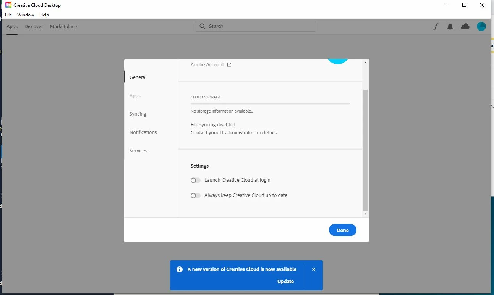Click 'A new version of Creative Cloud is now available'
Screen dimensions: 494x295
pos(242,269)
